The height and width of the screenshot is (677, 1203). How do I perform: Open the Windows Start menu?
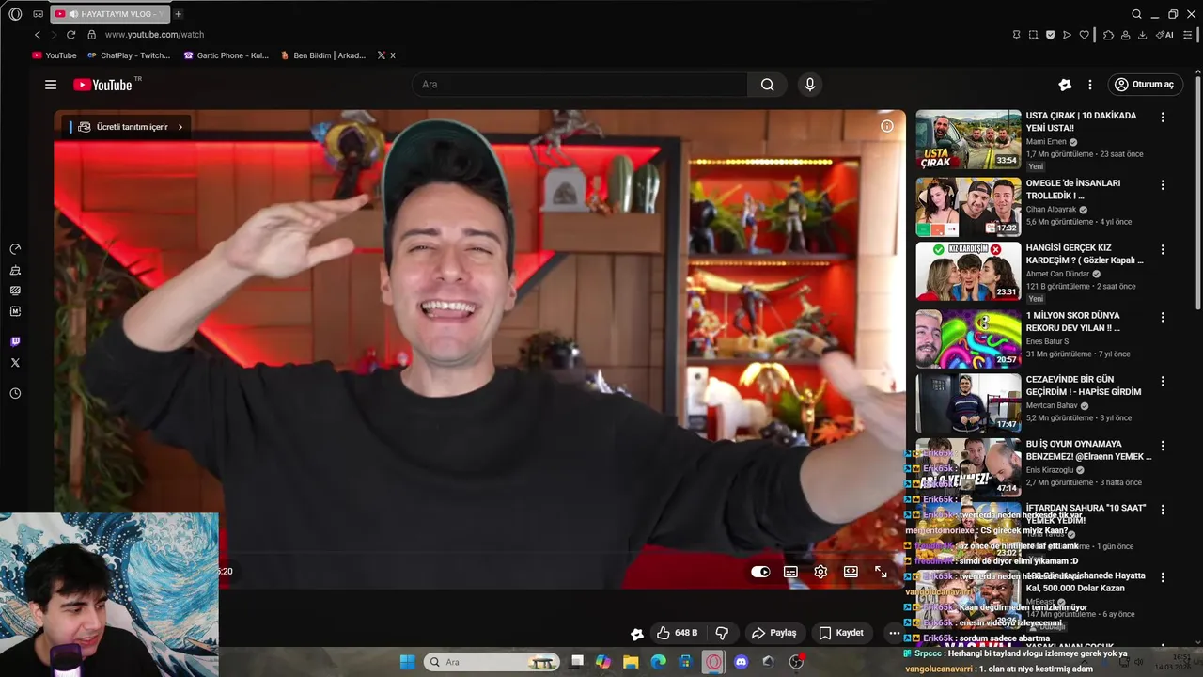(x=407, y=662)
